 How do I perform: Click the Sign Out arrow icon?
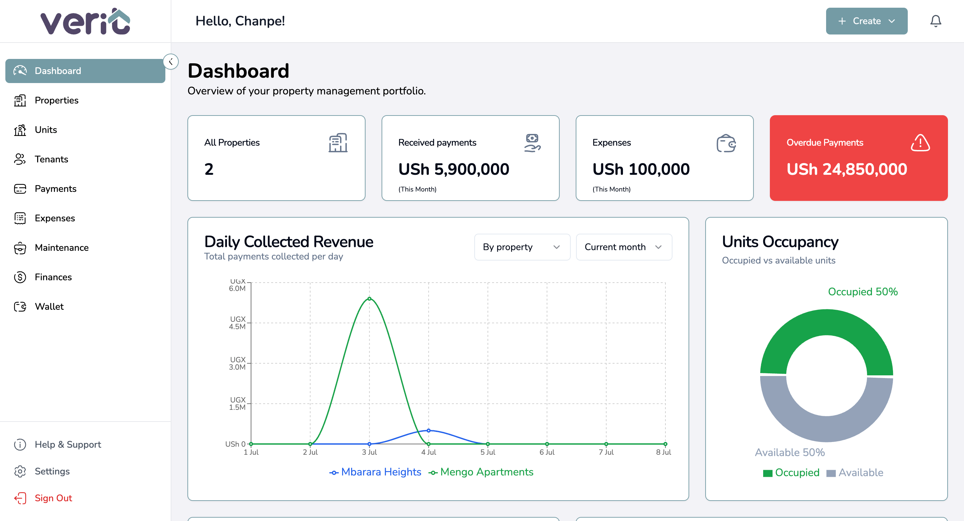click(20, 498)
